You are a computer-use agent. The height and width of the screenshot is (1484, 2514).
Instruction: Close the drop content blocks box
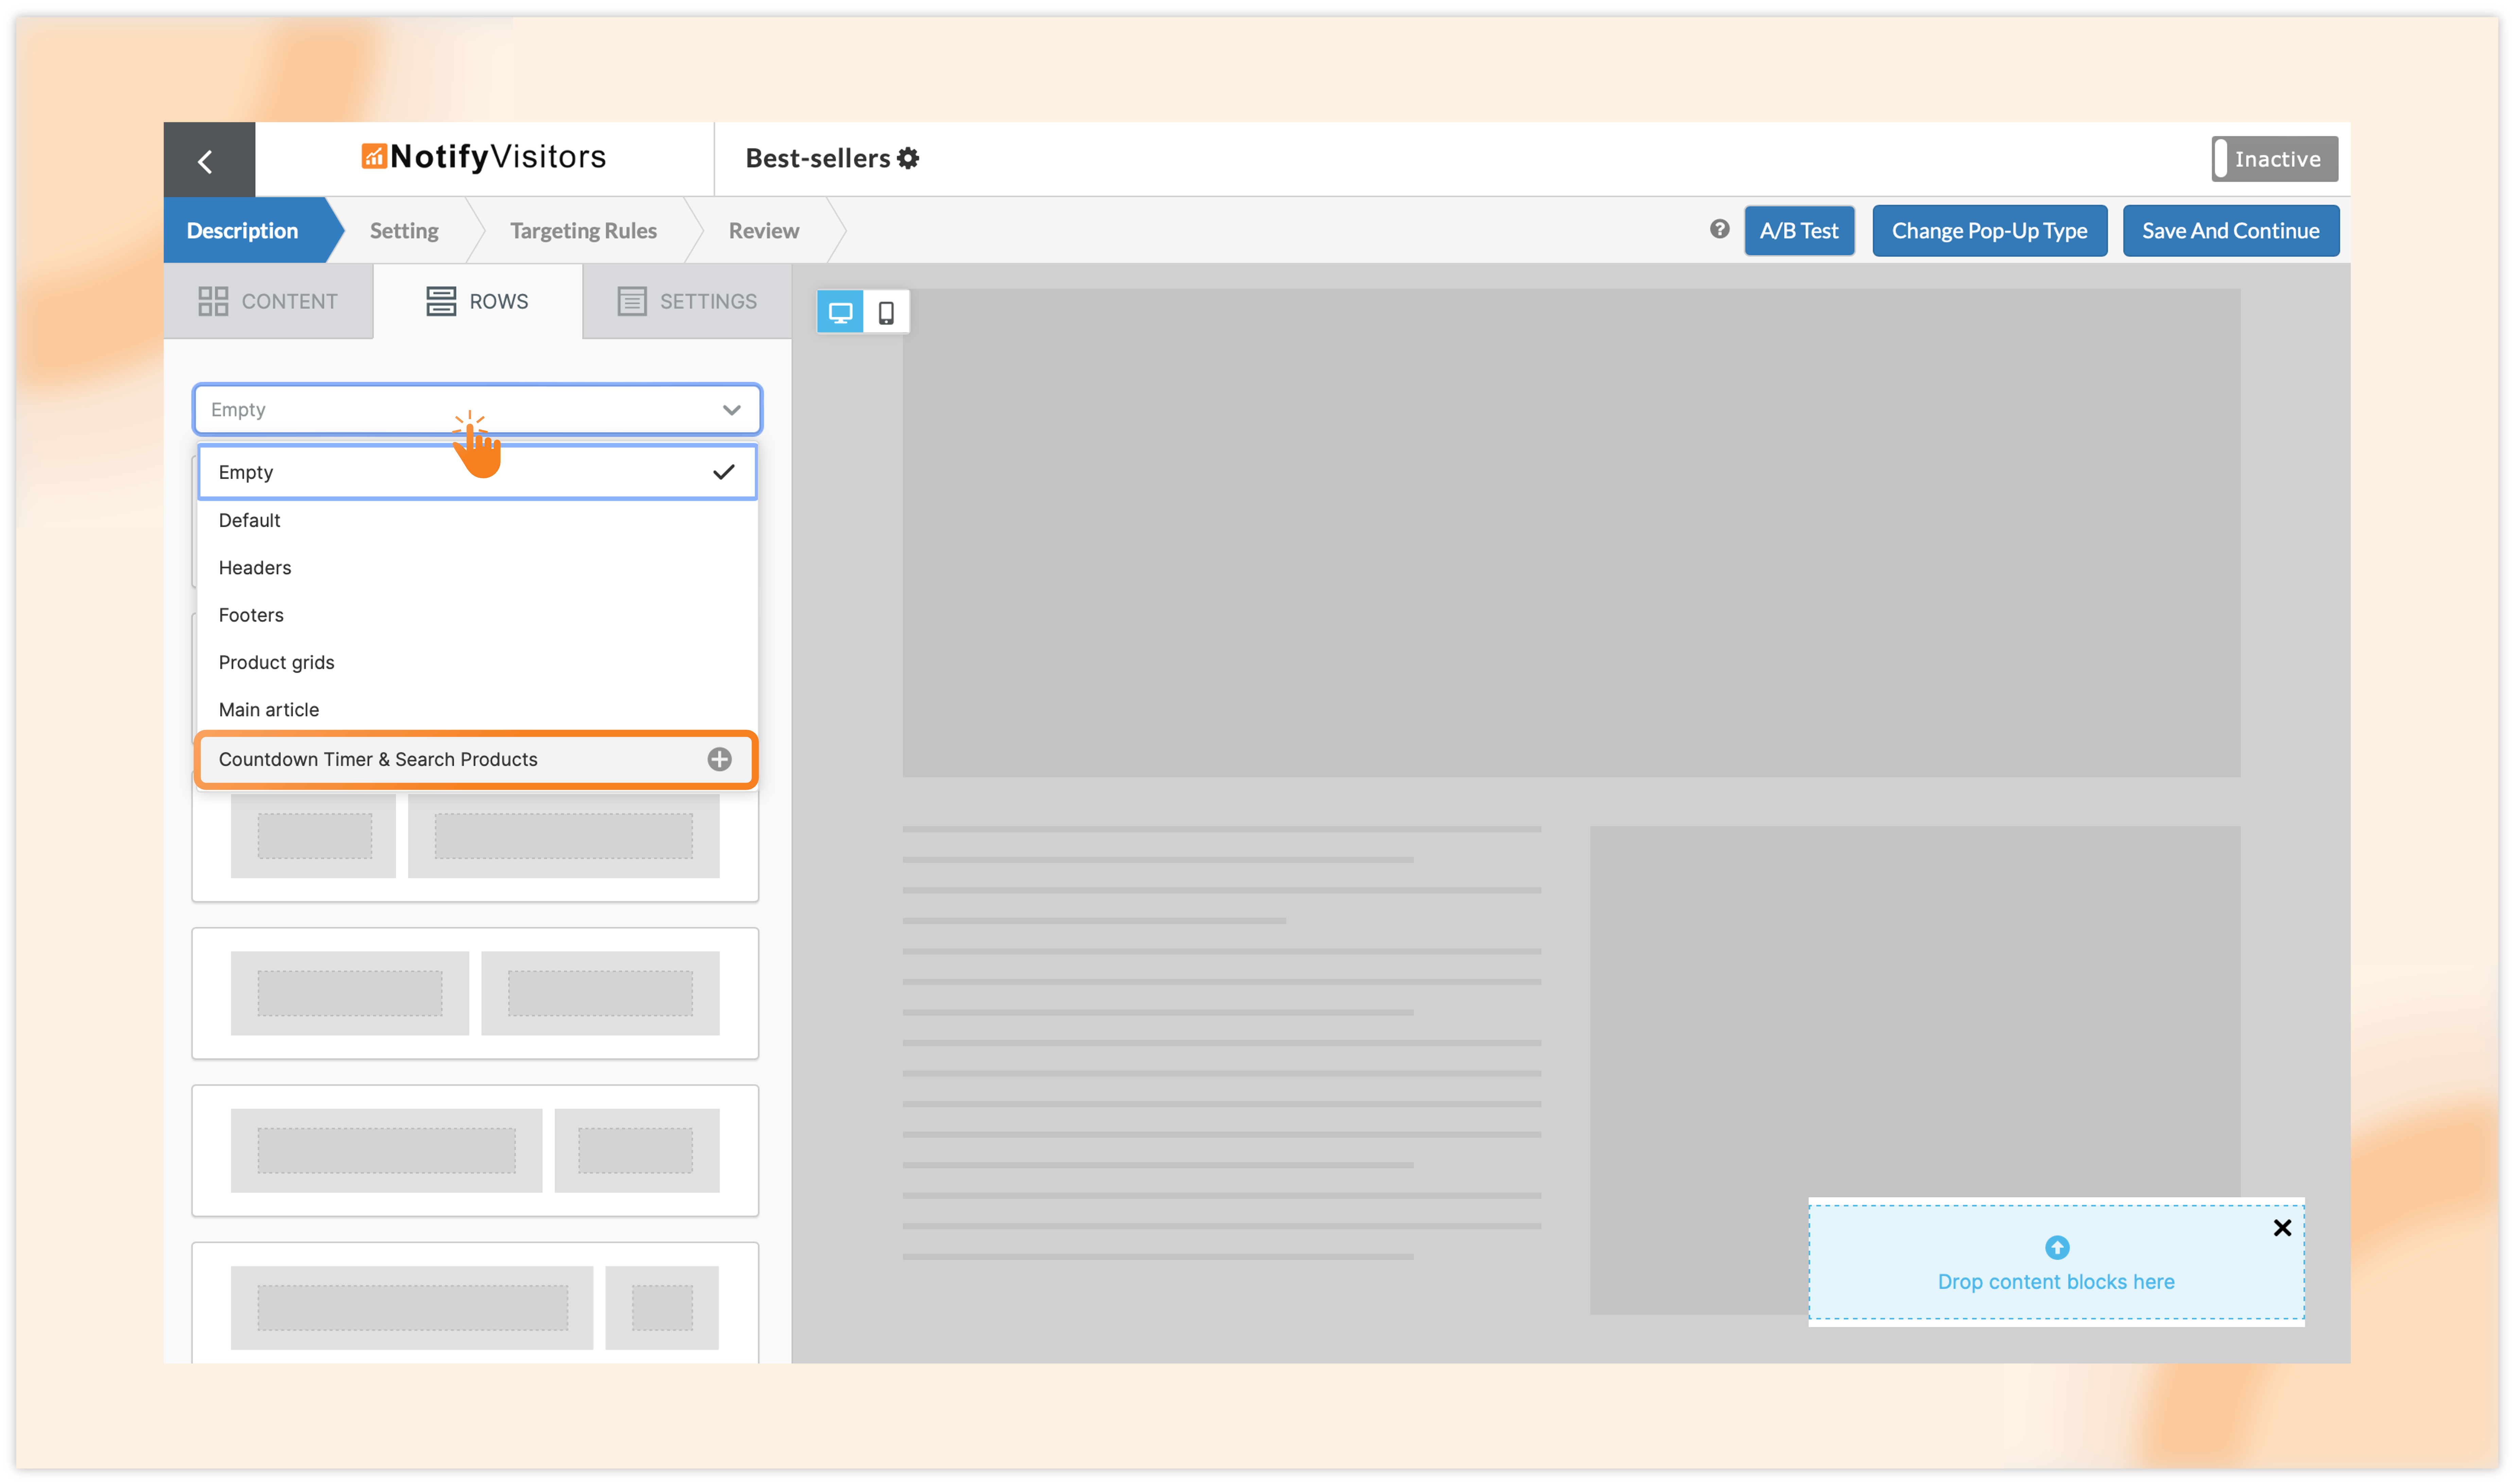tap(2282, 1228)
